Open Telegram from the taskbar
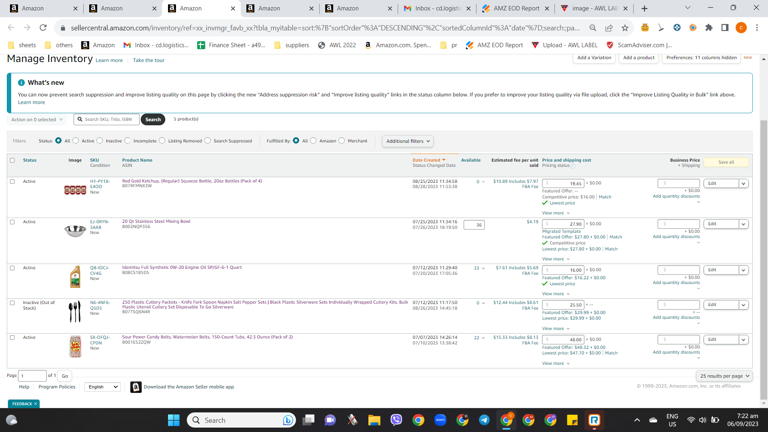This screenshot has height=432, width=768. [484, 420]
